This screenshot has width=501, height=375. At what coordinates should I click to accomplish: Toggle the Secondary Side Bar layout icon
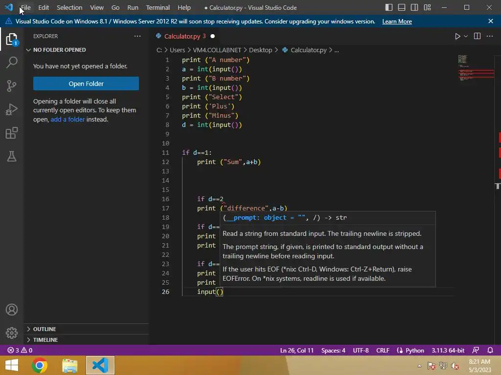coord(414,7)
